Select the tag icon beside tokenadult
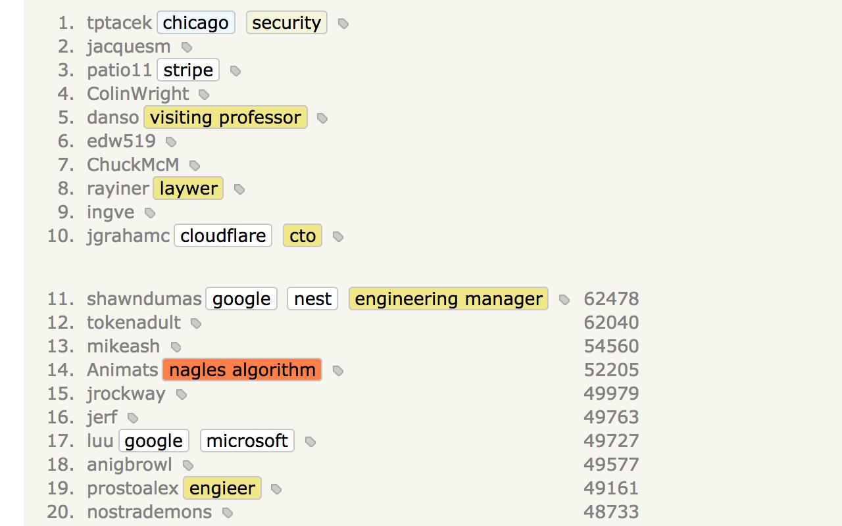 click(x=195, y=323)
